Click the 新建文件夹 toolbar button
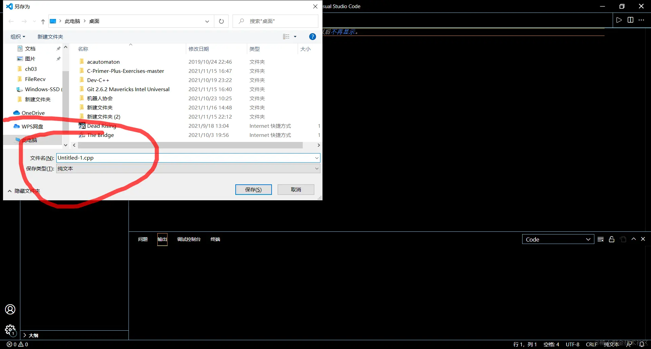The width and height of the screenshot is (651, 349). click(50, 37)
